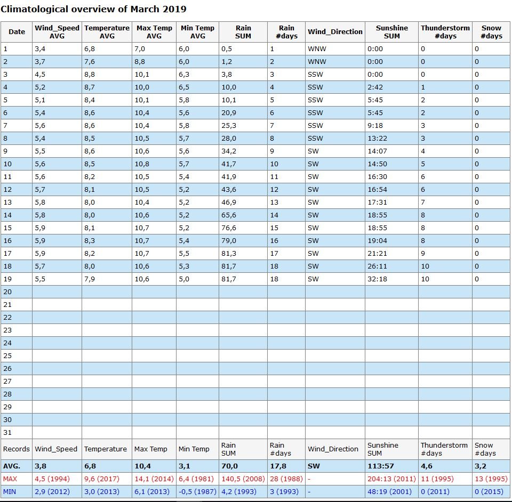Select rain sum 34,2 in row 9
This screenshot has height=502, width=512.
229,151
